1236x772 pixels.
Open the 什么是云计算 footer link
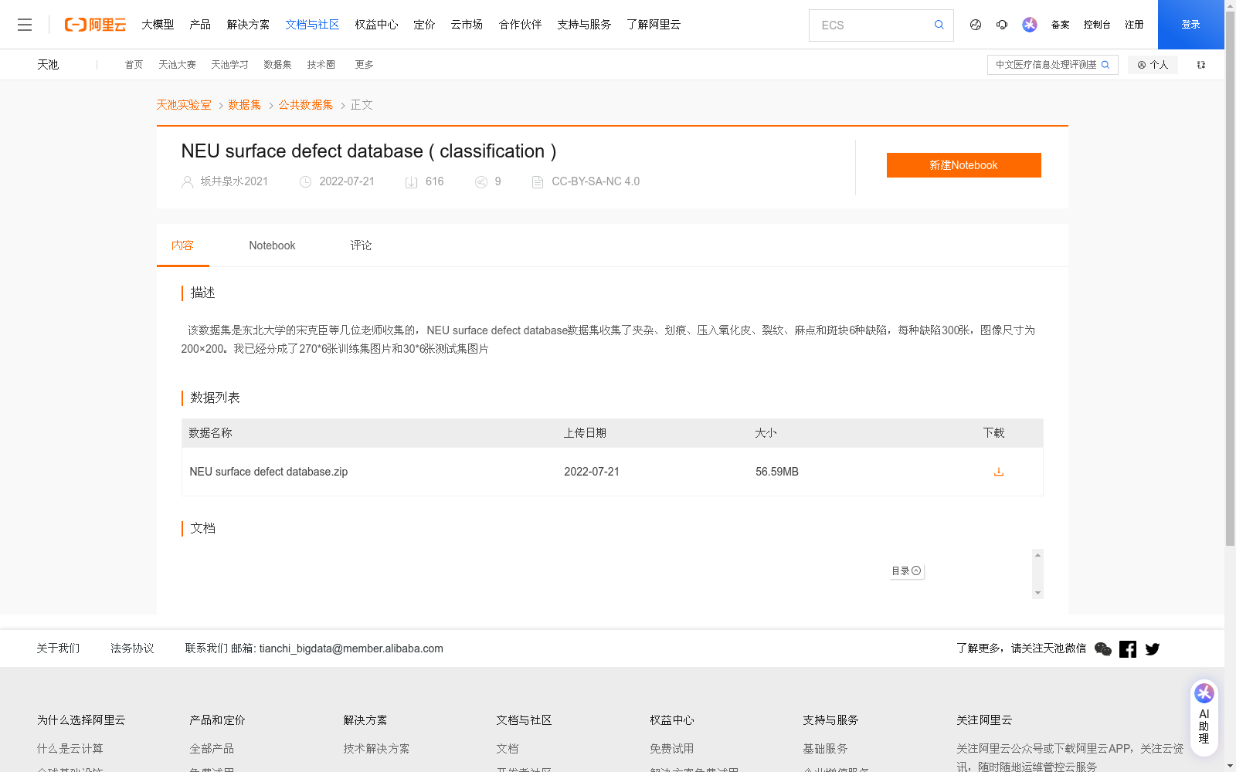click(x=70, y=749)
